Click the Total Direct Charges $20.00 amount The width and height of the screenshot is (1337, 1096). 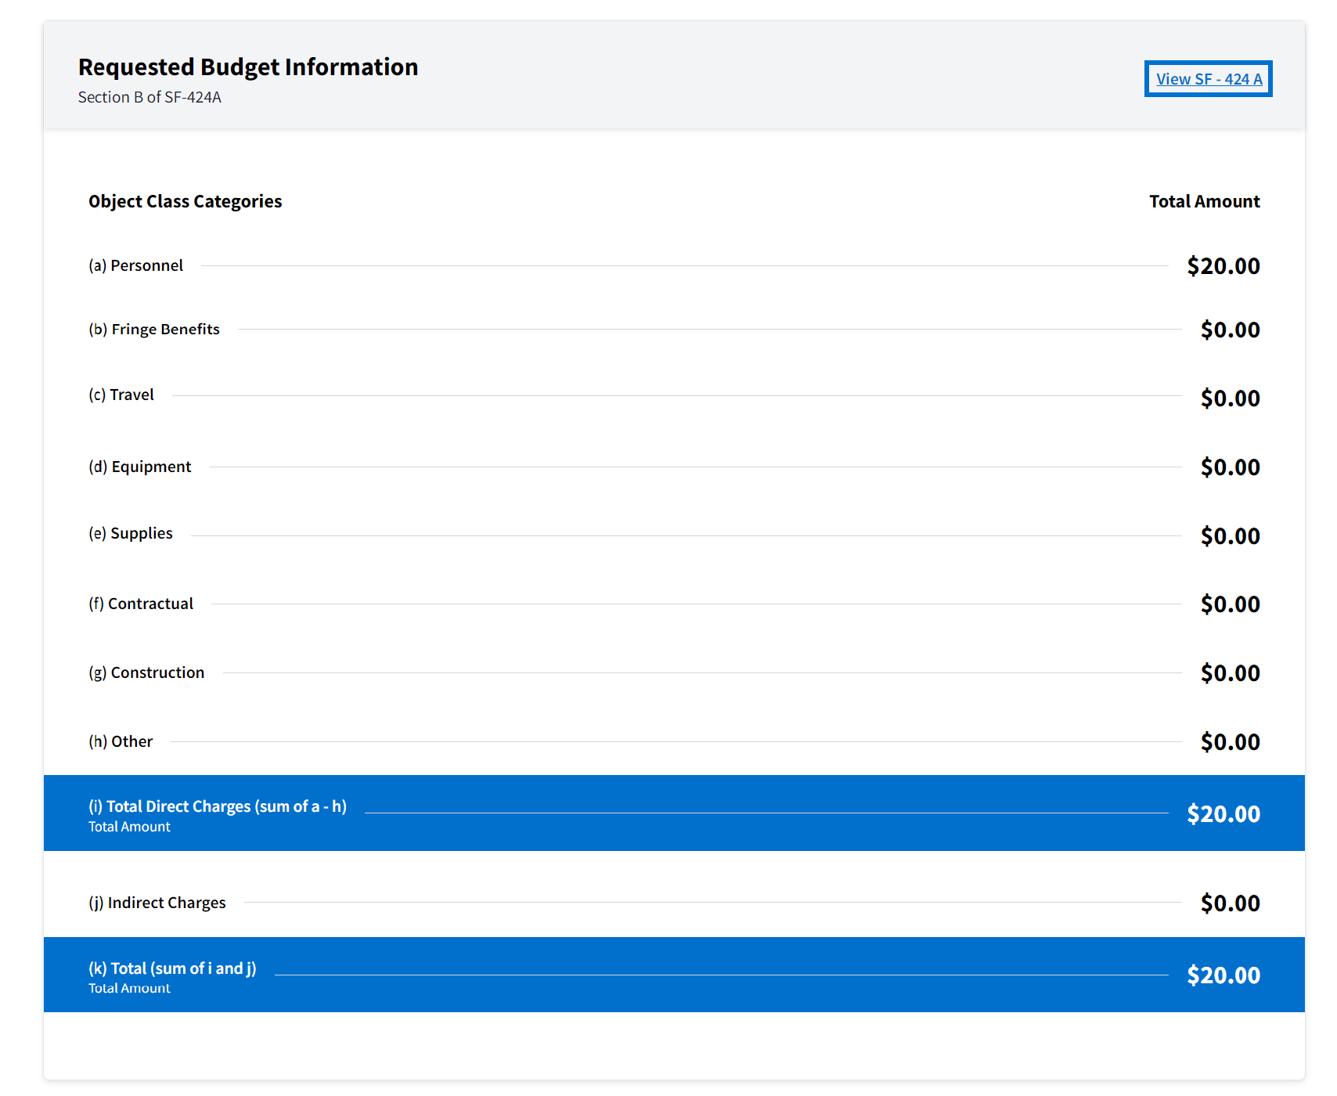tap(1223, 814)
